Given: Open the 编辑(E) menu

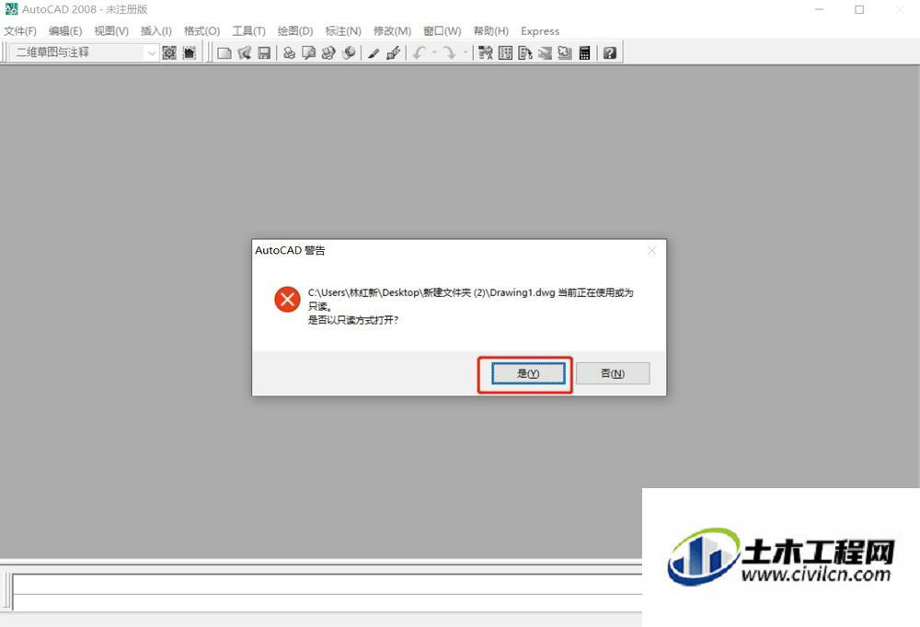Looking at the screenshot, I should pos(65,31).
